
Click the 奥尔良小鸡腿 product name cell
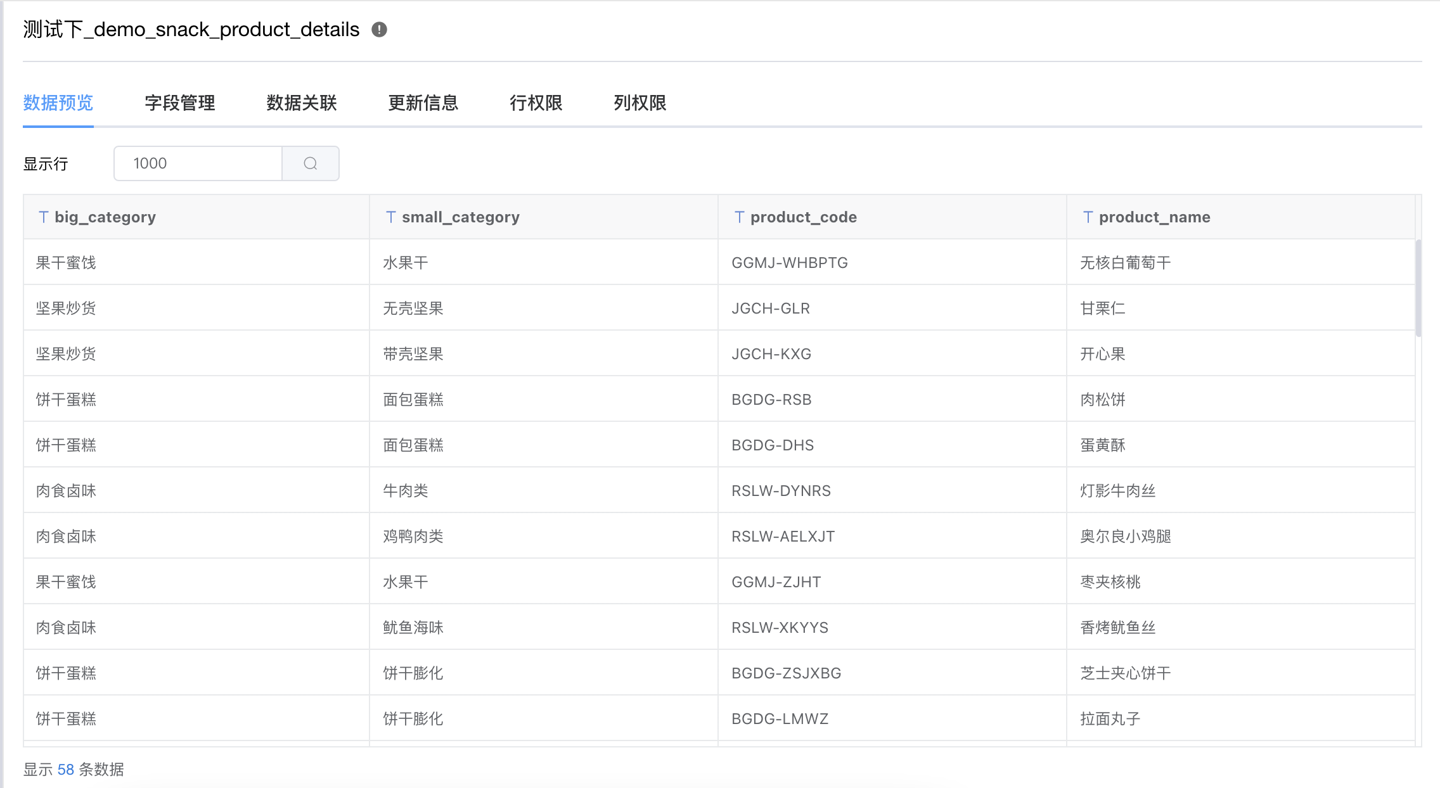point(1125,537)
